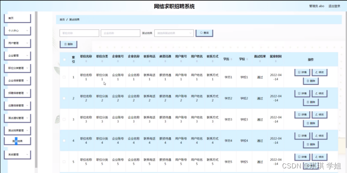Viewport: 347px width, 173px height.
Task: Sort by 用户姓名 column arrows
Action: click(197, 61)
